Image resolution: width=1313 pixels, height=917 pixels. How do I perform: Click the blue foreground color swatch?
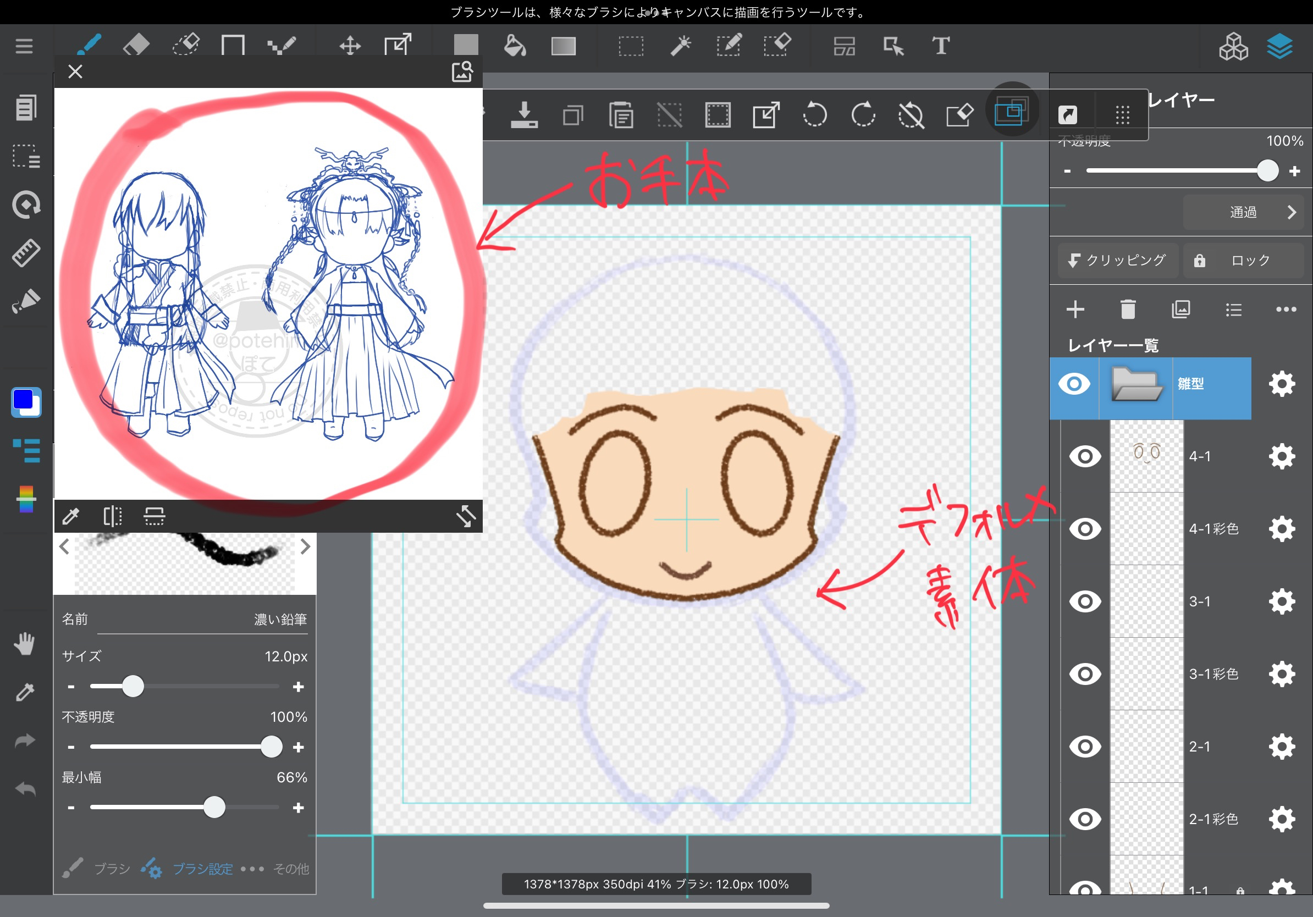[24, 400]
